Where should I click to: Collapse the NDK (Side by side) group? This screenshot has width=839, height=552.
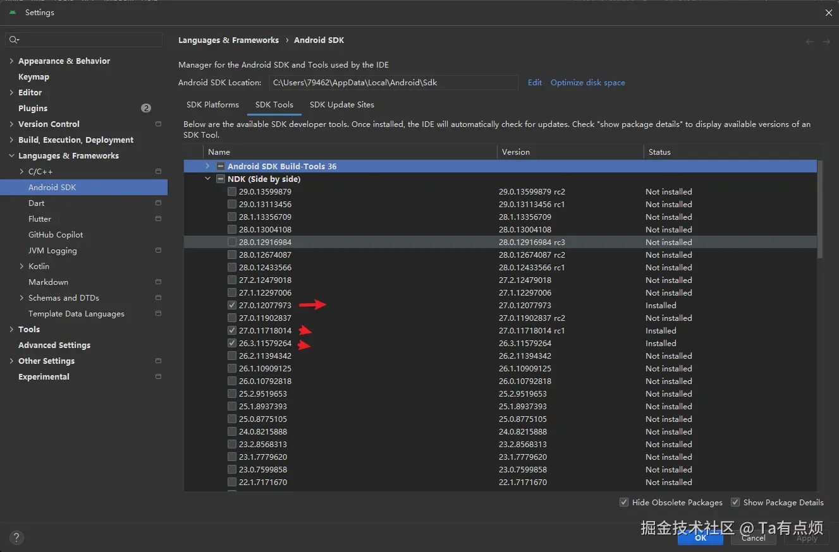point(207,179)
